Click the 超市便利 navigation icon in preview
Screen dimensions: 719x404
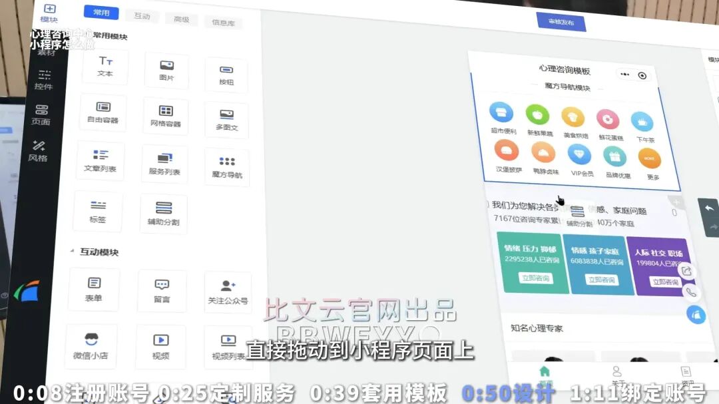pos(503,118)
